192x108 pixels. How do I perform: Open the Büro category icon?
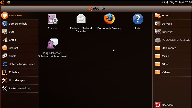click(x=5, y=31)
